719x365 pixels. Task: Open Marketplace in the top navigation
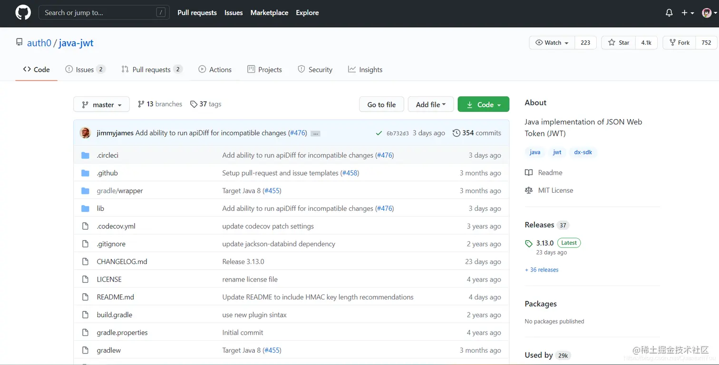[x=269, y=13]
